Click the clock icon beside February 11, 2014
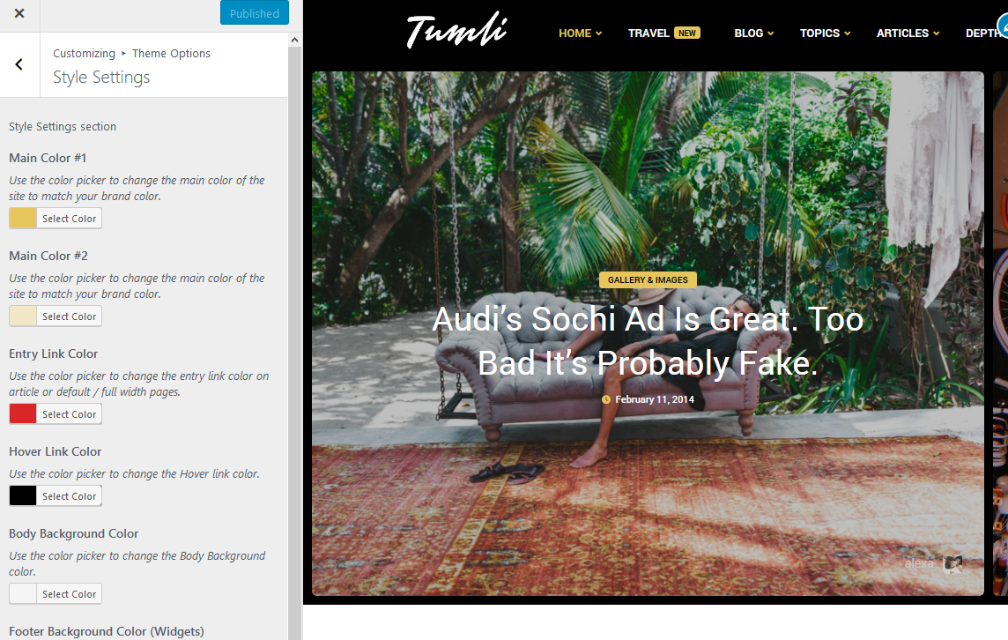Viewport: 1008px width, 640px height. pos(605,399)
